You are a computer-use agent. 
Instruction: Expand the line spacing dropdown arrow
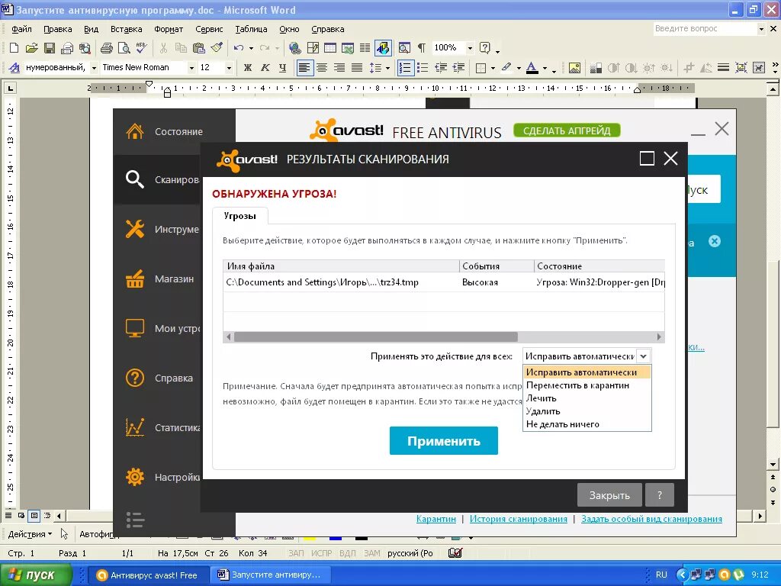[387, 68]
